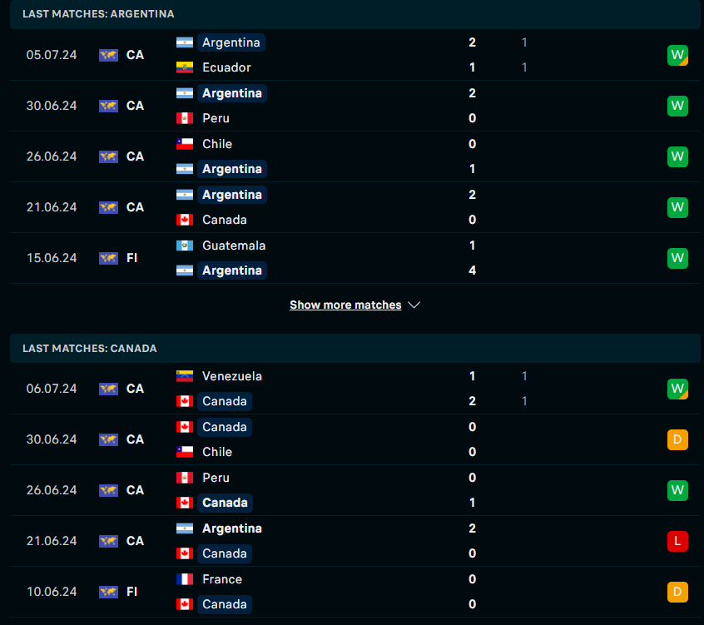Click the D badge for France vs Canada
This screenshot has width=704, height=625.
(x=677, y=592)
